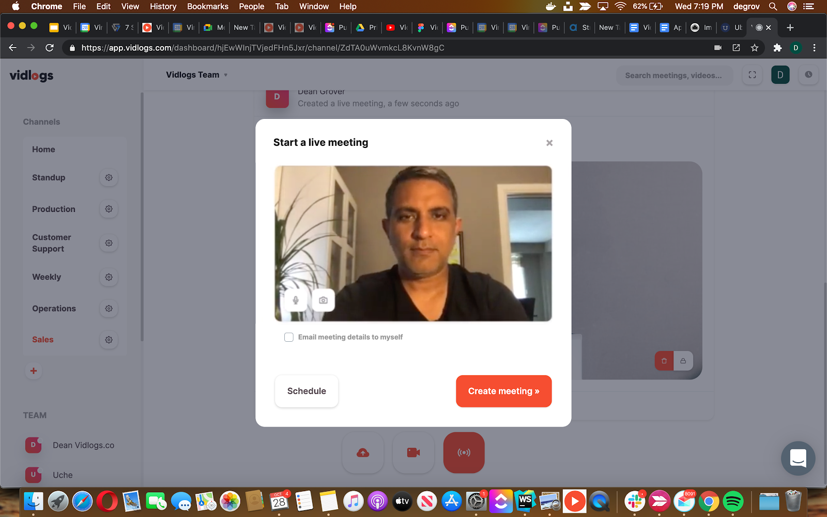Add a new channel with plus icon
Image resolution: width=827 pixels, height=517 pixels.
point(34,371)
